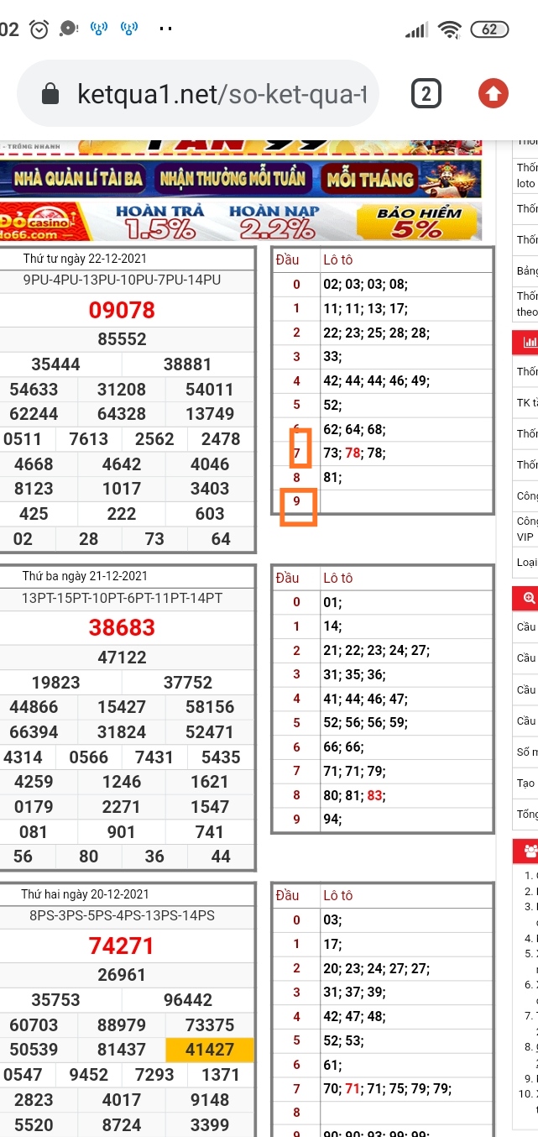Tap the lock icon in address bar

point(50,94)
